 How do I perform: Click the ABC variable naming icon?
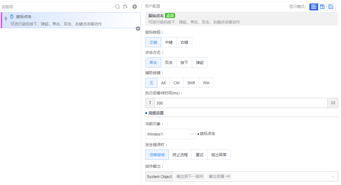(125, 6)
